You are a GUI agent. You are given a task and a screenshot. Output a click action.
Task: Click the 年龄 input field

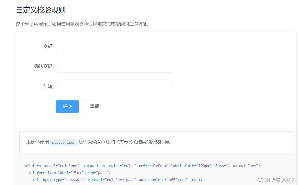point(114,86)
